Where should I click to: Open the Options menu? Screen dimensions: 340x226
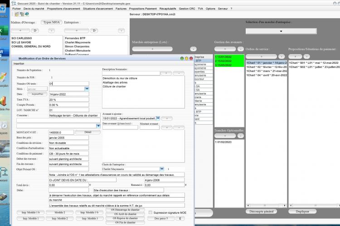point(210,9)
